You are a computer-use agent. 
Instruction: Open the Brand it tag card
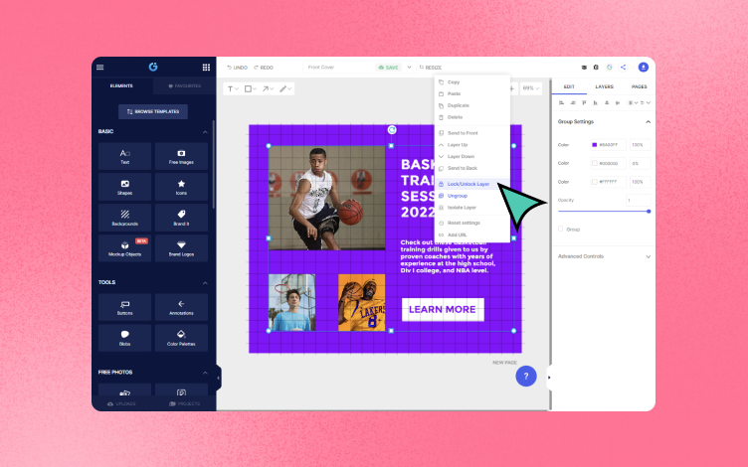[181, 218]
